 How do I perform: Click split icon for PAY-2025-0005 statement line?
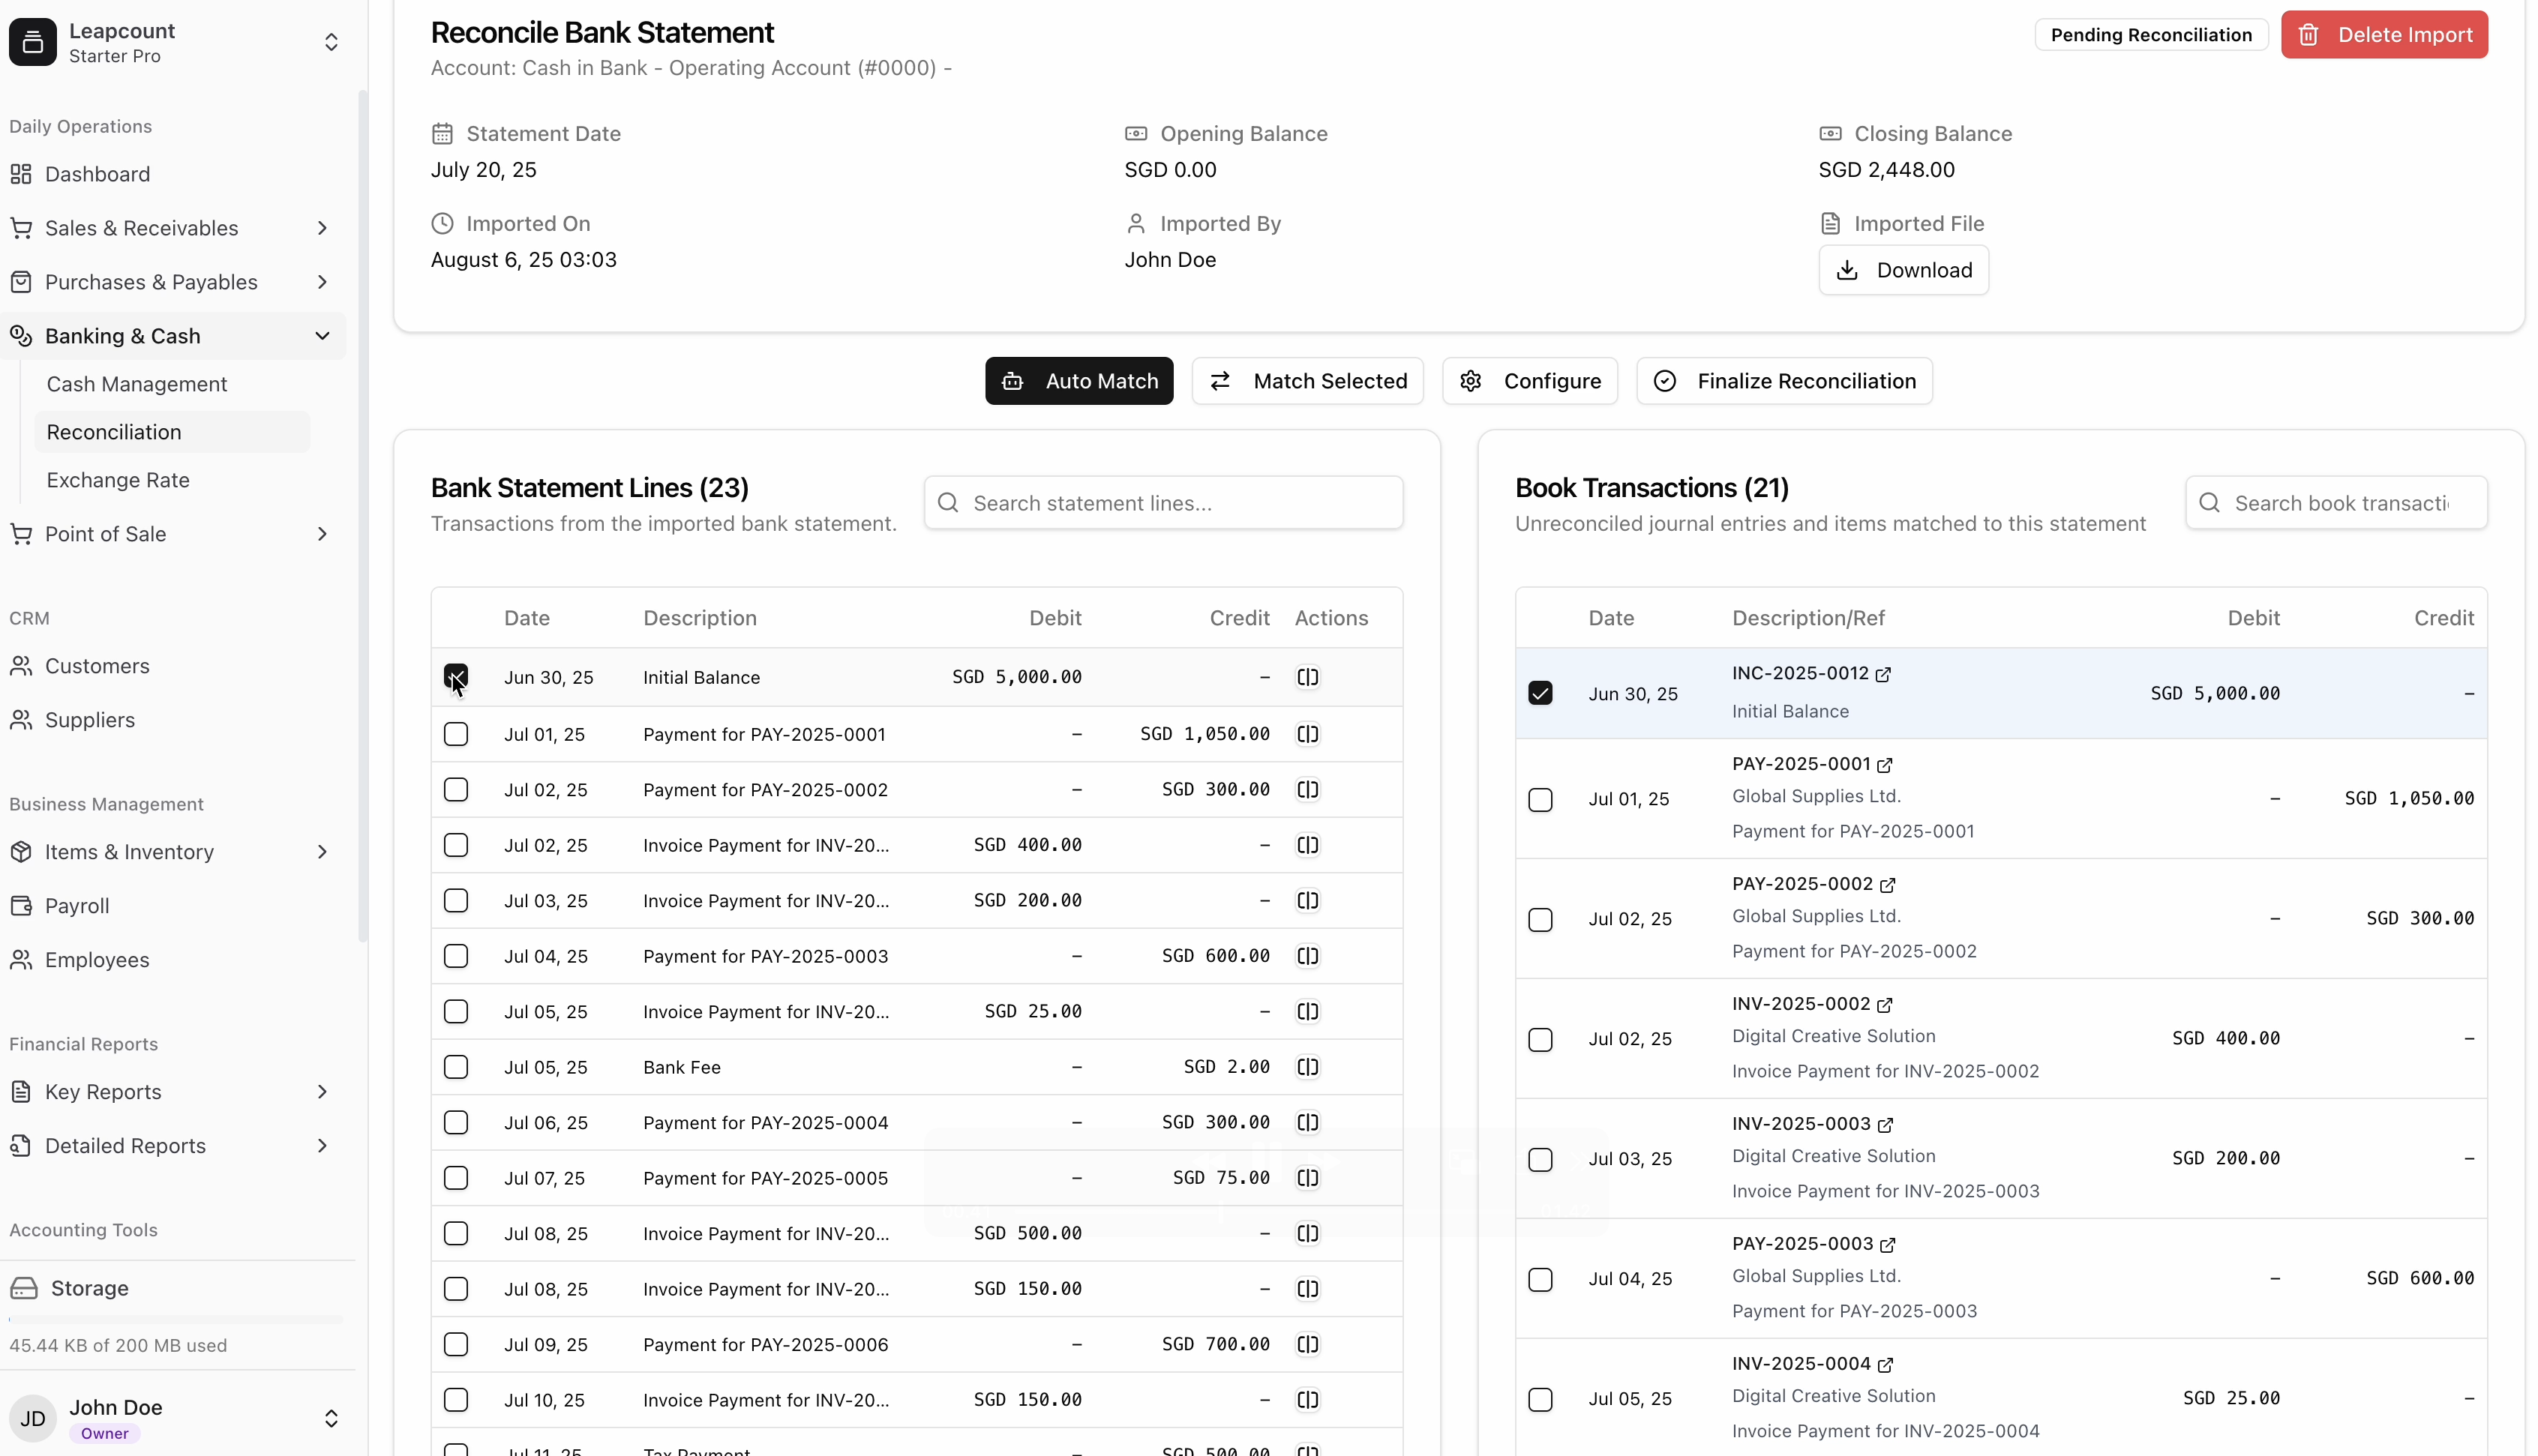click(1307, 1178)
